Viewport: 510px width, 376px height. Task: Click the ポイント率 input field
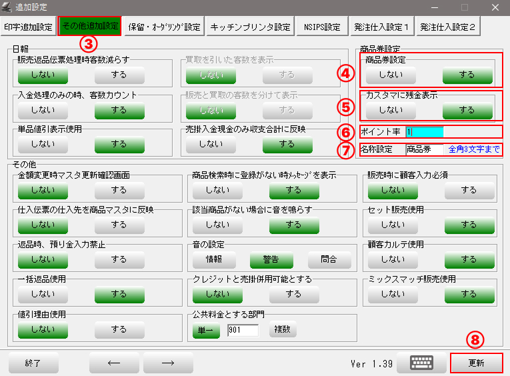[424, 132]
